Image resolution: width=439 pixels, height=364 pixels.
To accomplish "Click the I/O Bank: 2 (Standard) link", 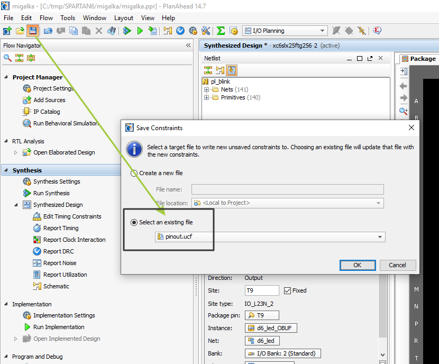I will coord(283,353).
